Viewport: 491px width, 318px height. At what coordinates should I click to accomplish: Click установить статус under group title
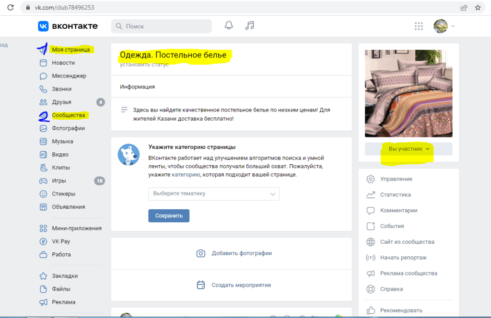pyautogui.click(x=144, y=65)
